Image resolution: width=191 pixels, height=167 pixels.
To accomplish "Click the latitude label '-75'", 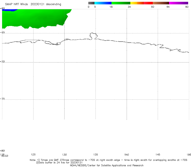I will click(x=2, y=99).
